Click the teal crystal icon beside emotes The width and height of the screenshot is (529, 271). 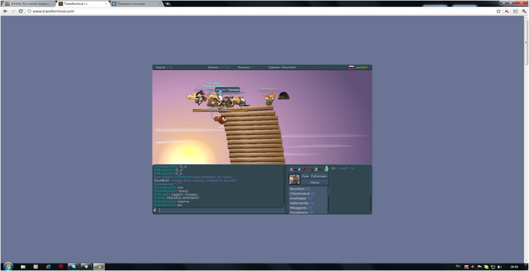[326, 169]
